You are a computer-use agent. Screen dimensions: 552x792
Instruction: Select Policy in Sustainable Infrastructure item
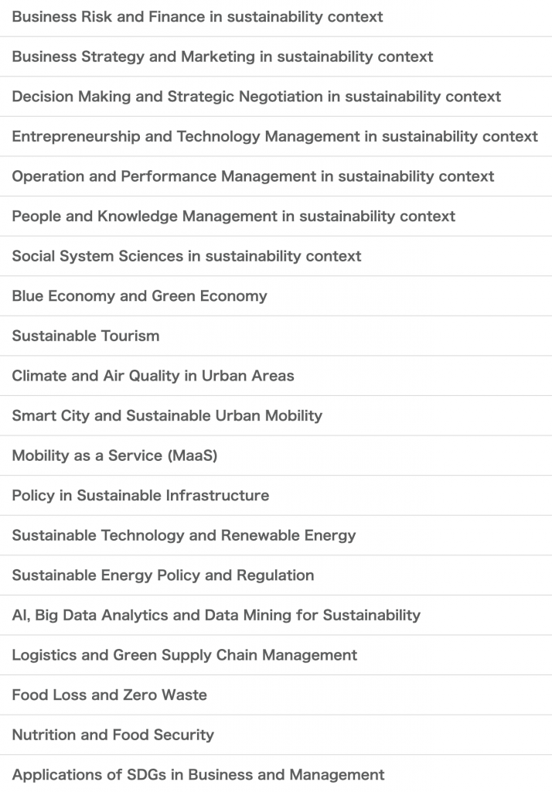(x=276, y=496)
